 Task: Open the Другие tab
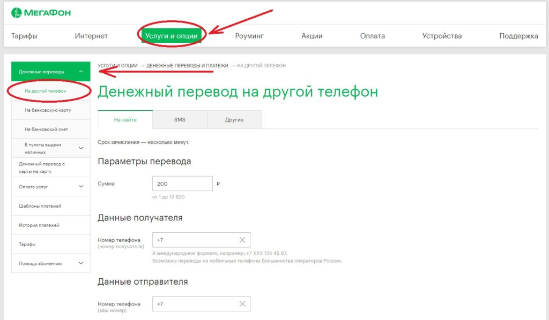pyautogui.click(x=234, y=119)
